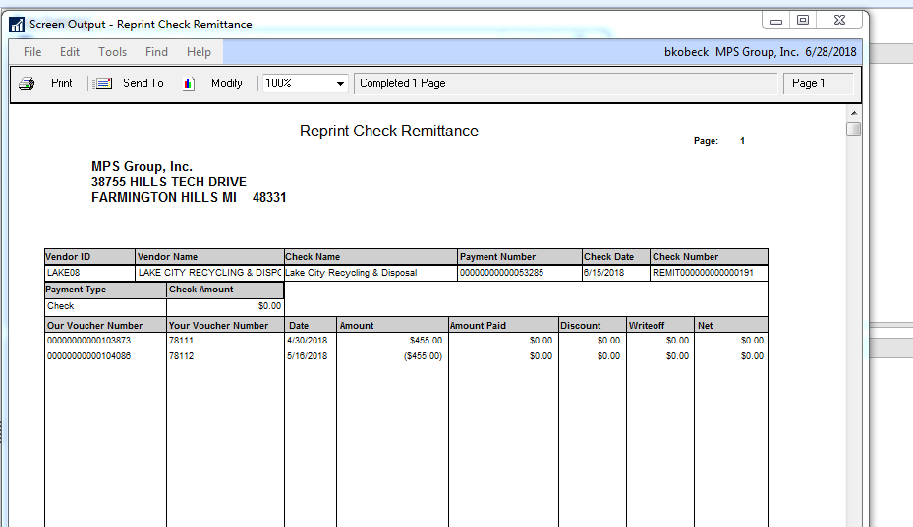Click Vendor Name column header
The width and height of the screenshot is (913, 527).
[x=209, y=256]
